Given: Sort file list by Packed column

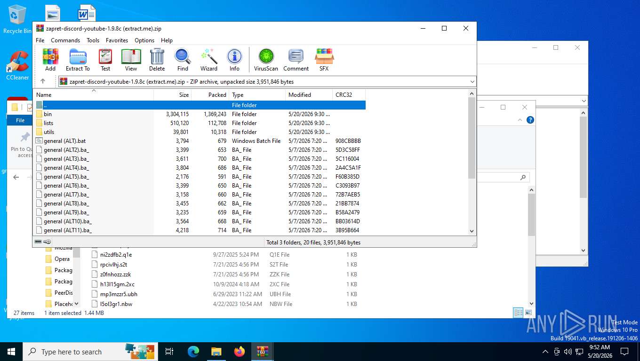Looking at the screenshot, I should (x=210, y=94).
